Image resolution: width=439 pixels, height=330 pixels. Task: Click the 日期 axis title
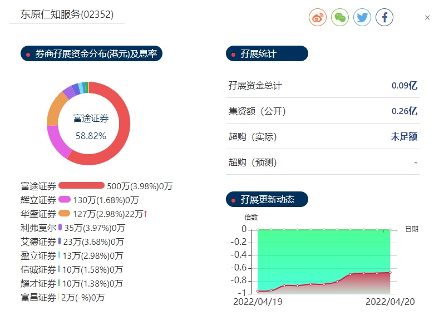[412, 229]
